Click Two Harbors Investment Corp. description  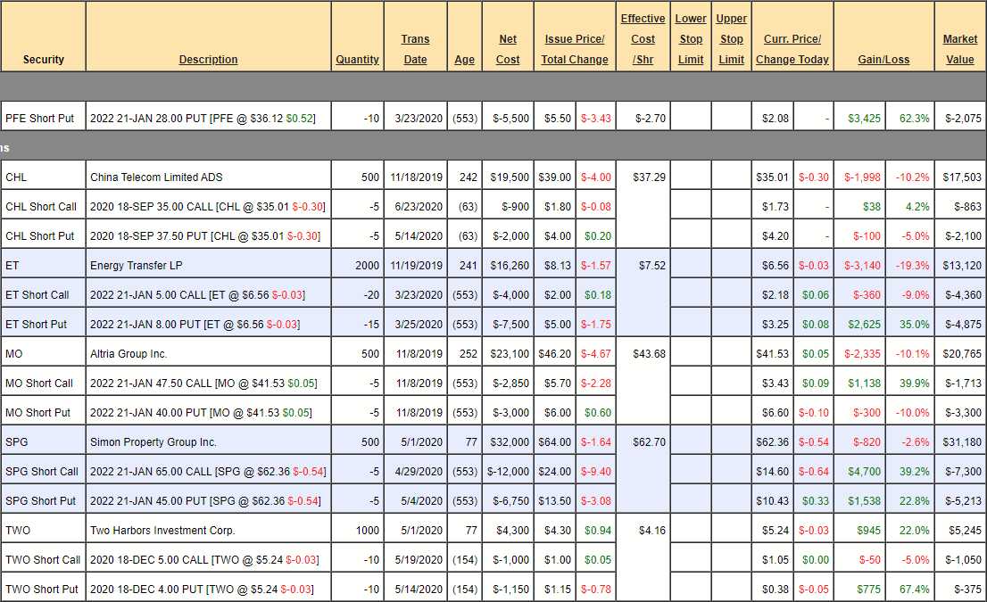[162, 531]
